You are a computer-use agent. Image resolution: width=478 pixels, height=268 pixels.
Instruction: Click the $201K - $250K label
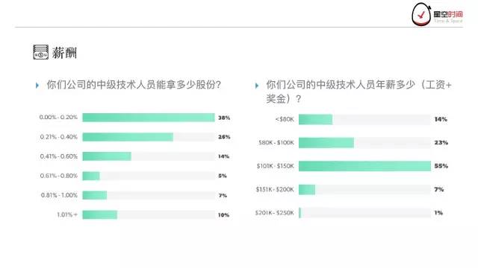(275, 213)
